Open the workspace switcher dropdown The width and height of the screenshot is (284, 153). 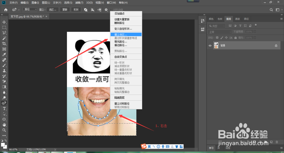[278, 10]
